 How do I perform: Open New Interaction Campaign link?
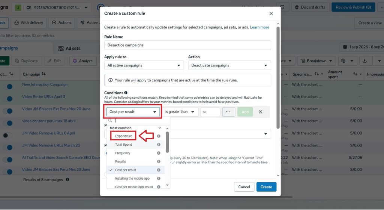[45, 84]
